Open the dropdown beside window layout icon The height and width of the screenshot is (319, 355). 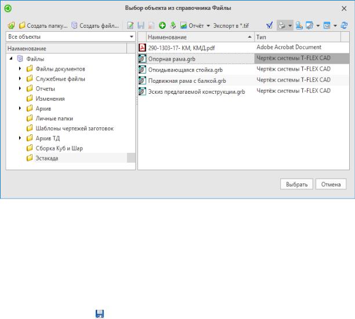335,25
